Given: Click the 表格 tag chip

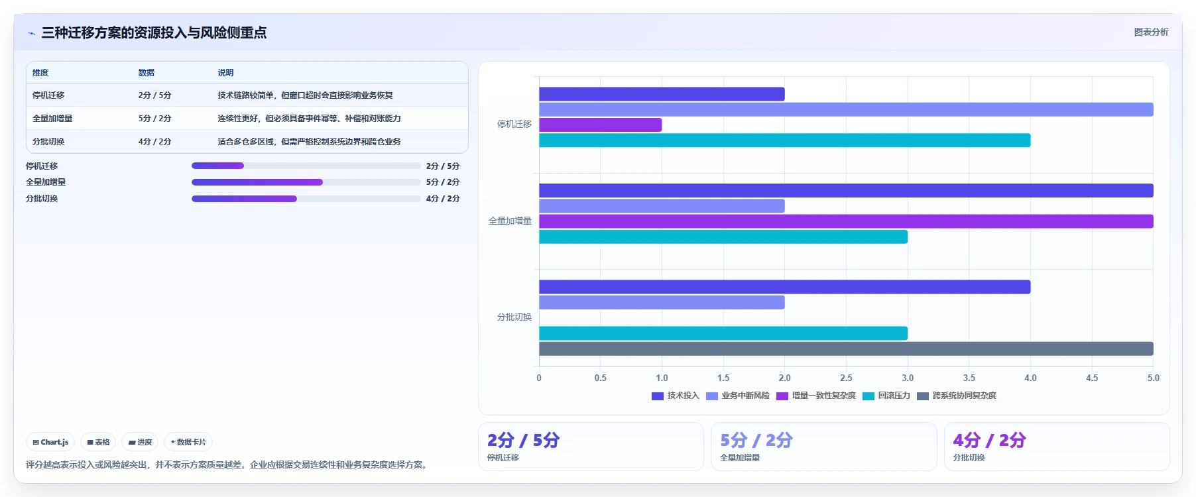Looking at the screenshot, I should pyautogui.click(x=98, y=442).
